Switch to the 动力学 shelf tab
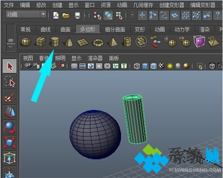 [182, 29]
